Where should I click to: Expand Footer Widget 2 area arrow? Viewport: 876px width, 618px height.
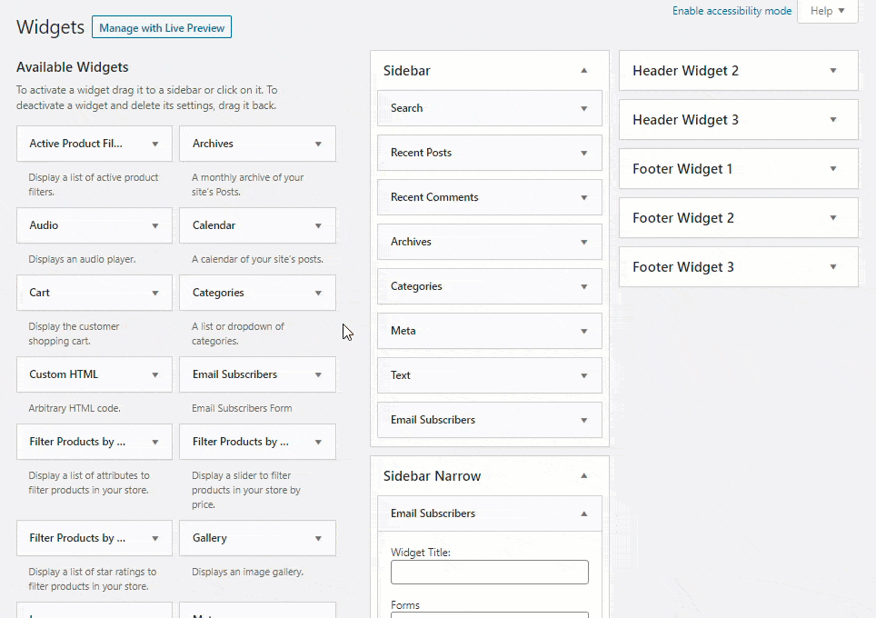[833, 218]
